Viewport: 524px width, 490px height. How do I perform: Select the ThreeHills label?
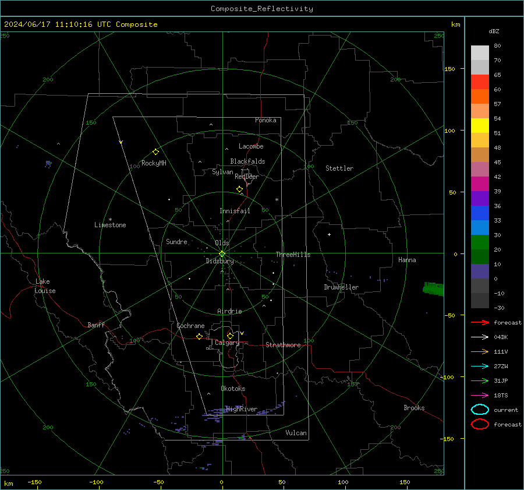click(293, 255)
